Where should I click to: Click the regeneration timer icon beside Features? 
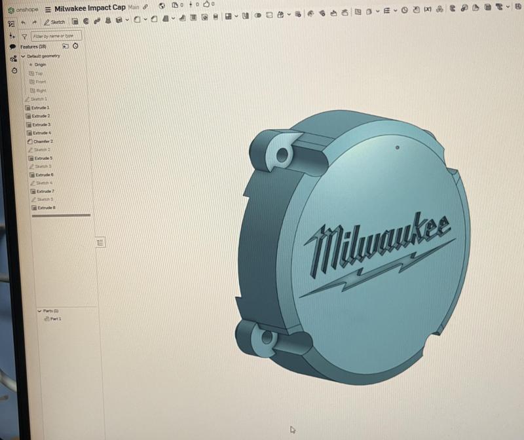[75, 46]
